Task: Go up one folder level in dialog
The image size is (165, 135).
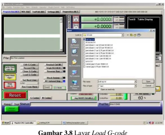Action: [131, 35]
